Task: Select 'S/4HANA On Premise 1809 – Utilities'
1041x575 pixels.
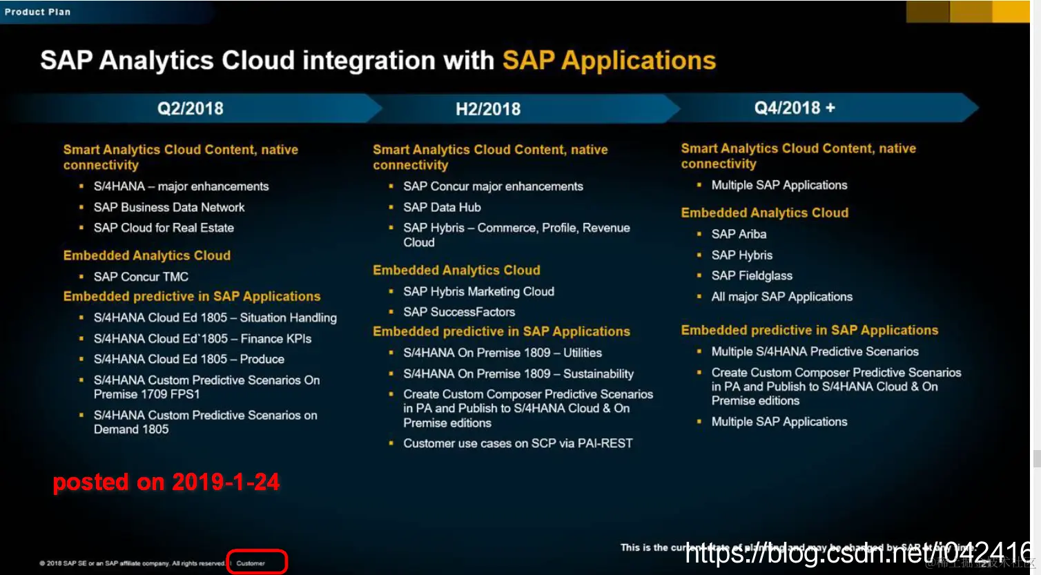Action: 503,353
